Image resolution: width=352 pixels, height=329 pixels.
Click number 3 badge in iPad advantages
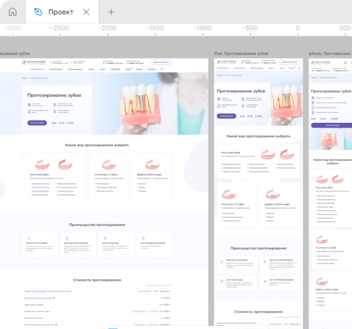tap(221, 281)
